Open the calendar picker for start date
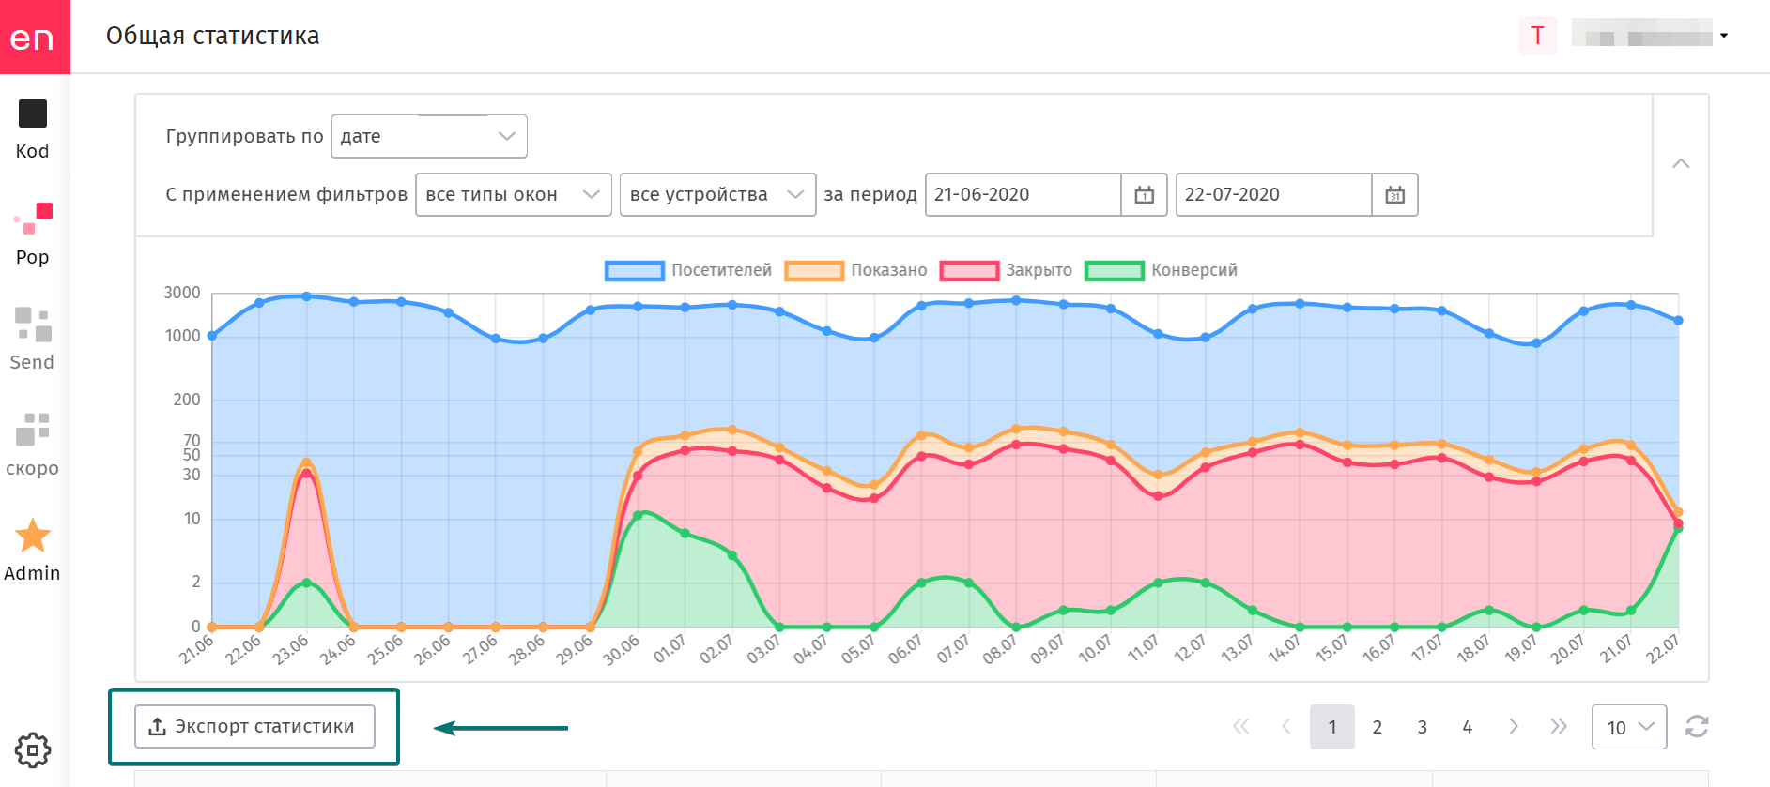 [x=1145, y=195]
